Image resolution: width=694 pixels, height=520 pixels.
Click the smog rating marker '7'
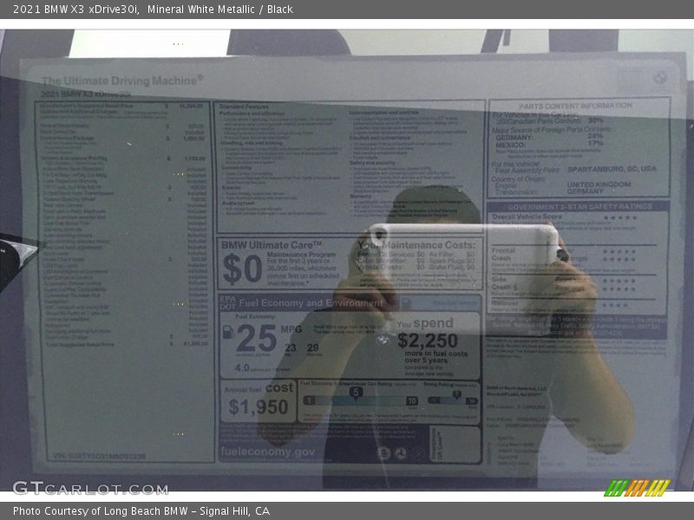click(457, 393)
